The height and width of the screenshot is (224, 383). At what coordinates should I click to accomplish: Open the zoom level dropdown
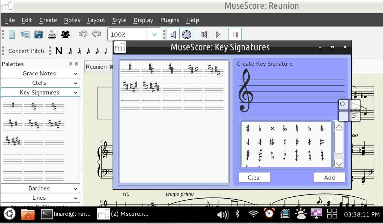154,35
